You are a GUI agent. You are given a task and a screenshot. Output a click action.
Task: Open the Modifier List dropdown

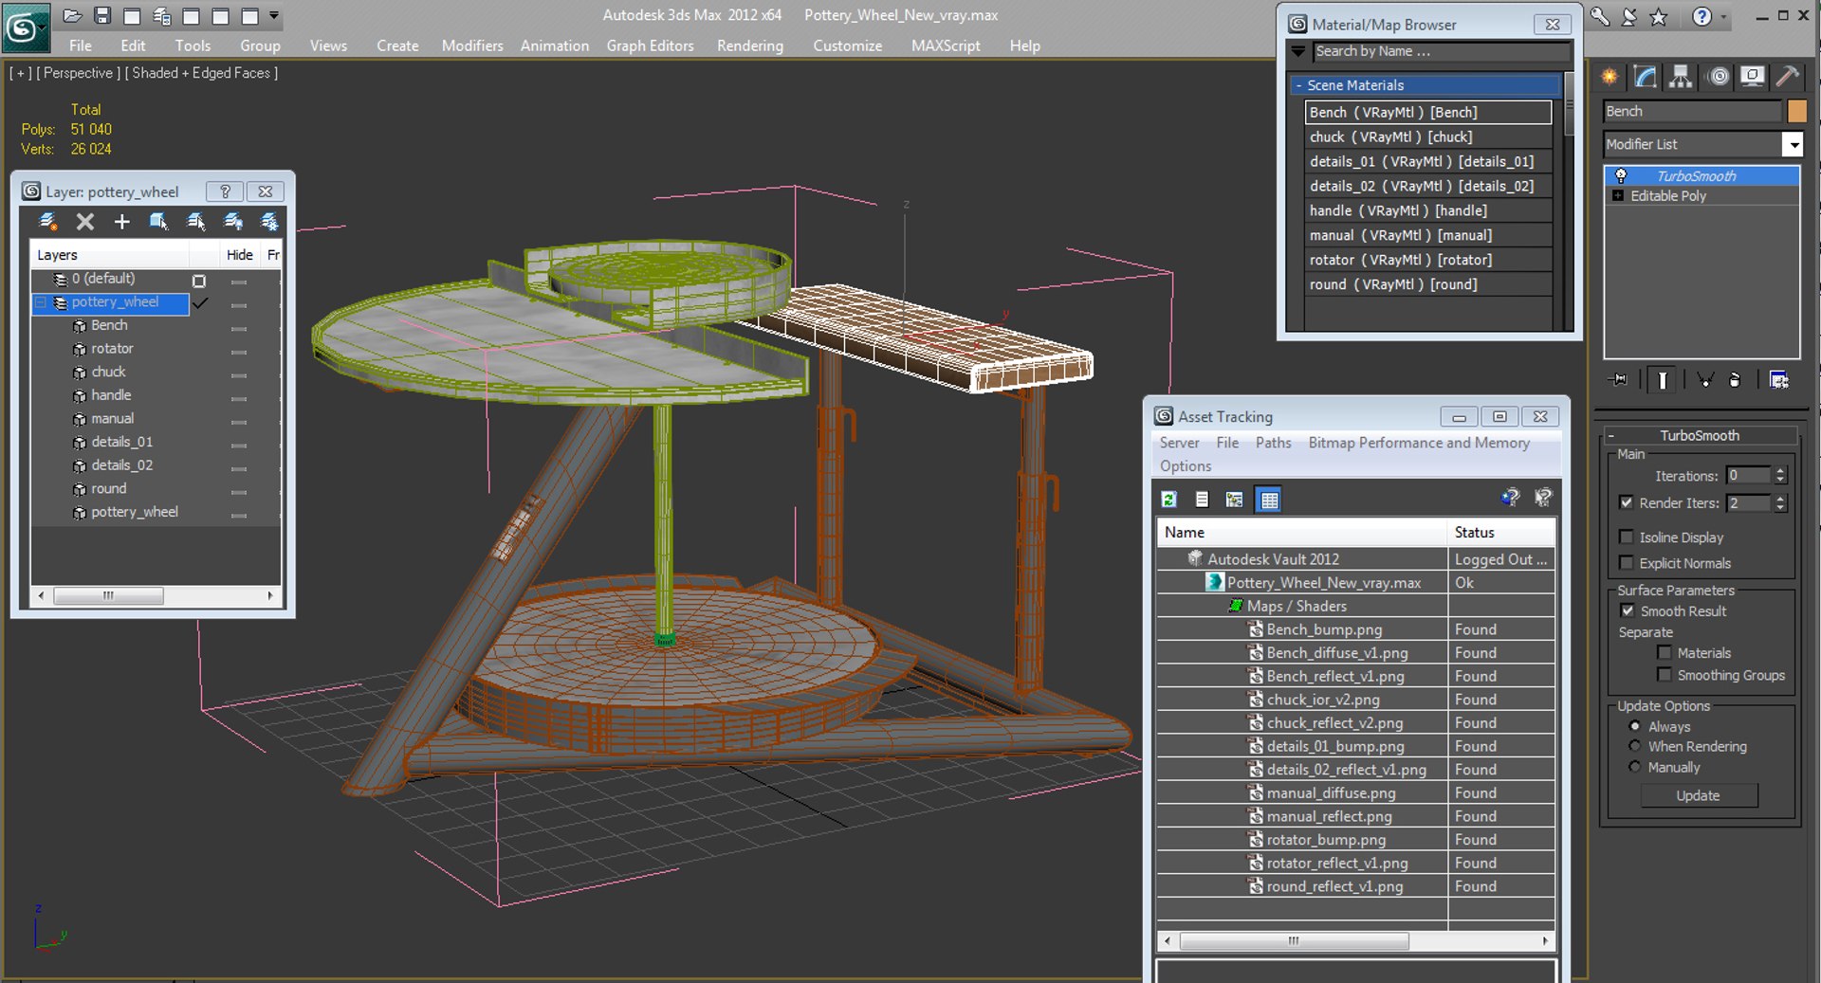tap(1793, 144)
